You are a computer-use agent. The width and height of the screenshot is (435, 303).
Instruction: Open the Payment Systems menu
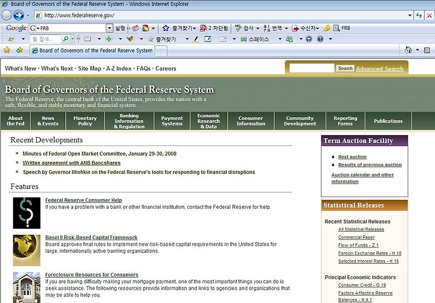coord(172,121)
